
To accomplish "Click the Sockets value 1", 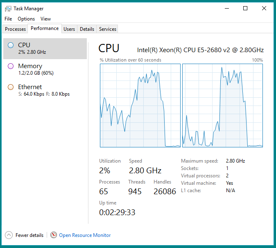I will (x=227, y=168).
